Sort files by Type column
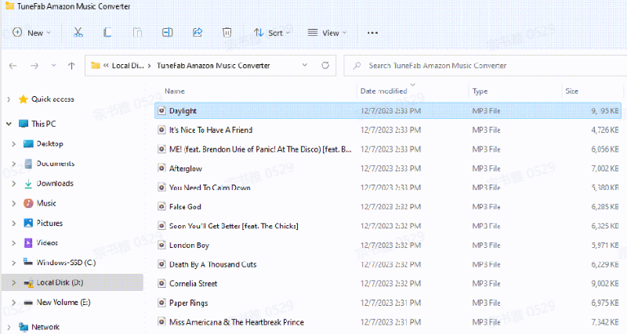Image resolution: width=627 pixels, height=334 pixels. point(480,91)
